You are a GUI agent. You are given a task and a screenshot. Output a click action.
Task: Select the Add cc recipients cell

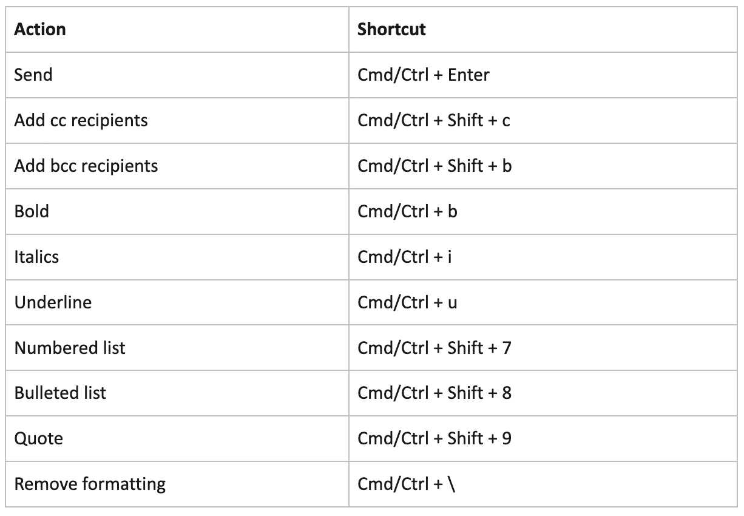81,120
